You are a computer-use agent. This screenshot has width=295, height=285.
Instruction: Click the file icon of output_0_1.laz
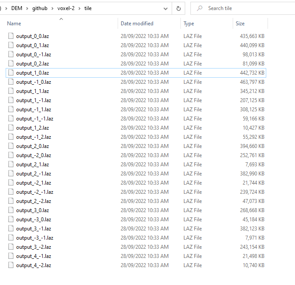(x=11, y=45)
